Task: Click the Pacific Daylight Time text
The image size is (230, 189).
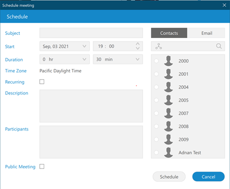Action: (60, 71)
